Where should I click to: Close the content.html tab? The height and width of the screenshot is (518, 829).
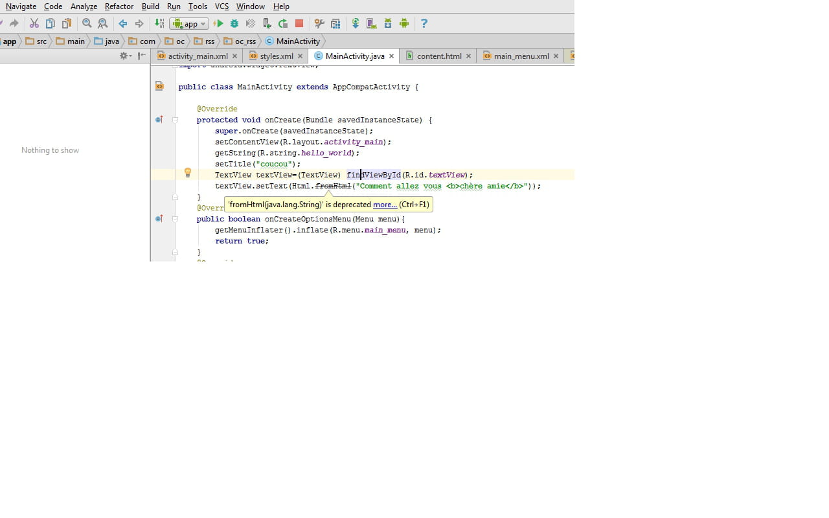468,56
